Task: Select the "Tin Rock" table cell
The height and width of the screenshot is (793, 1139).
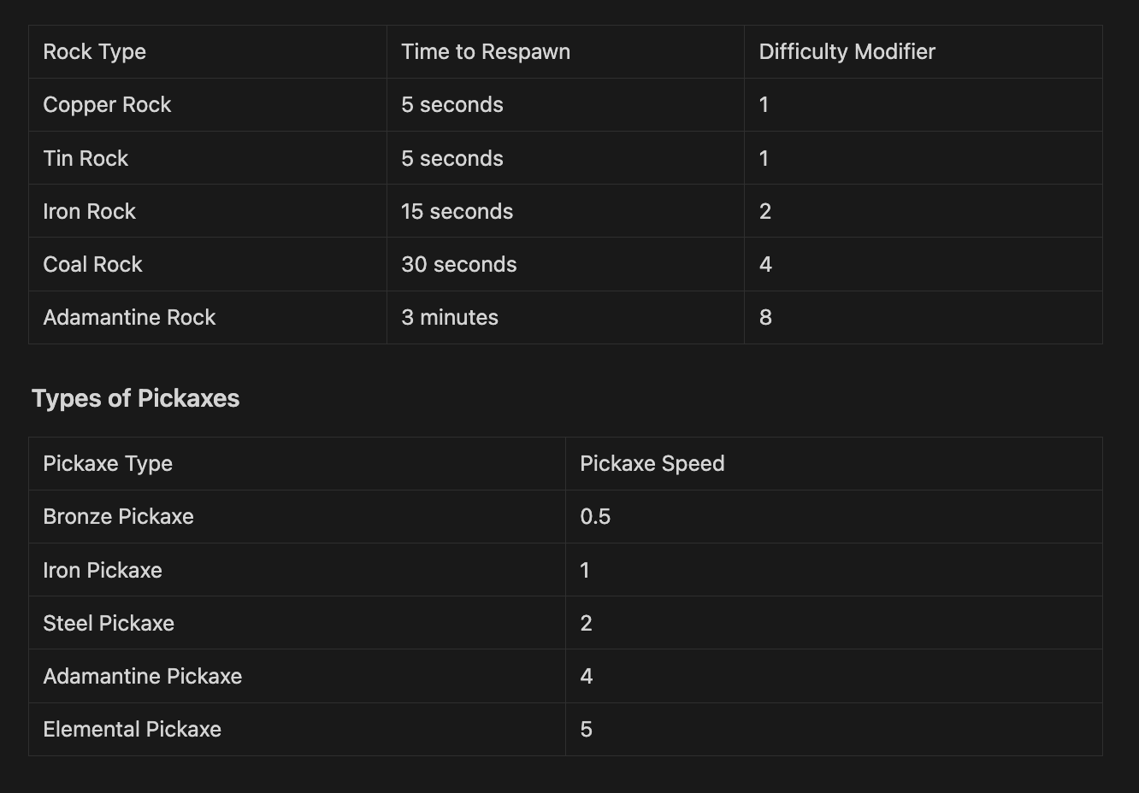Action: (86, 159)
